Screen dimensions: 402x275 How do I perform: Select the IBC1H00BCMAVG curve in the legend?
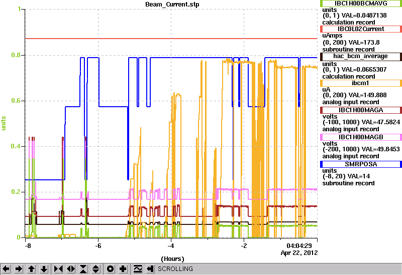[361, 4]
